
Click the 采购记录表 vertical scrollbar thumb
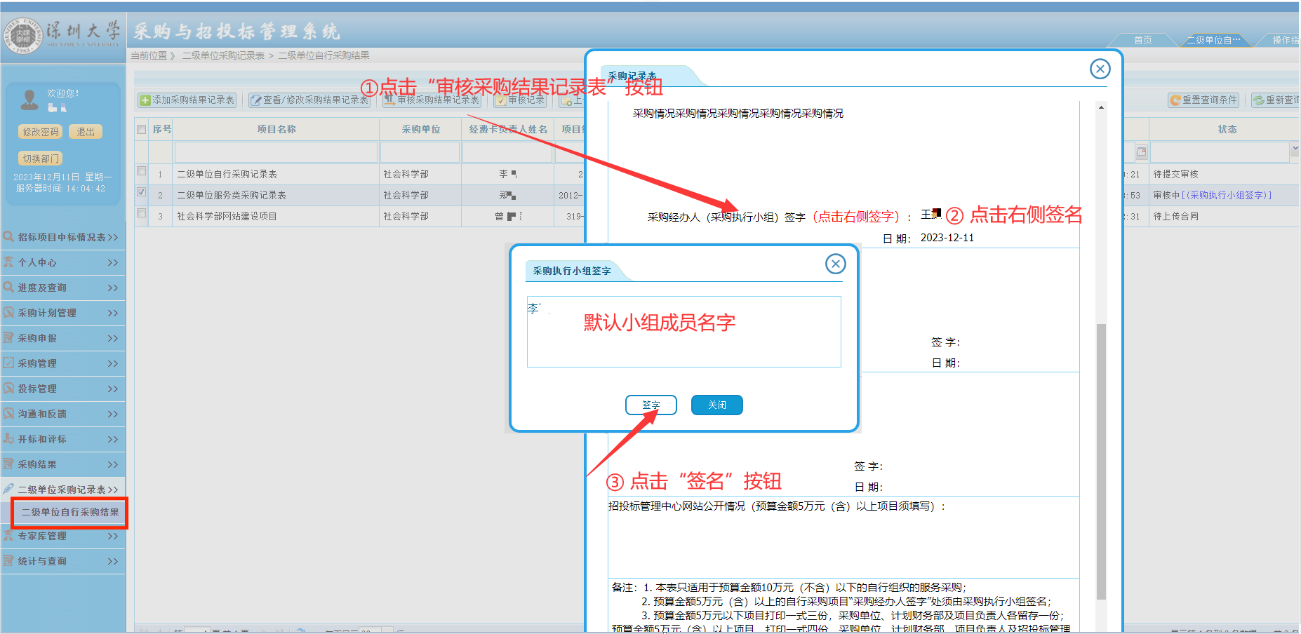click(x=1100, y=461)
